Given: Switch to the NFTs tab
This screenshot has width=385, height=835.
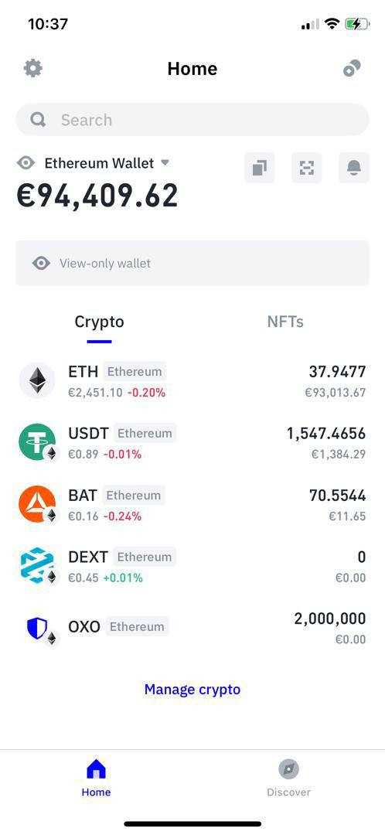Looking at the screenshot, I should tap(285, 322).
